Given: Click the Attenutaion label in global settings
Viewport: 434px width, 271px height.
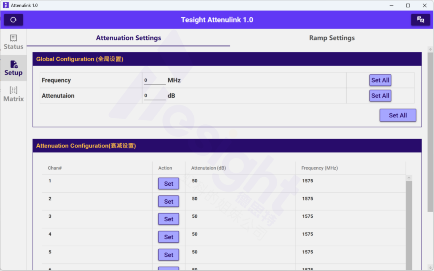Looking at the screenshot, I should click(58, 96).
